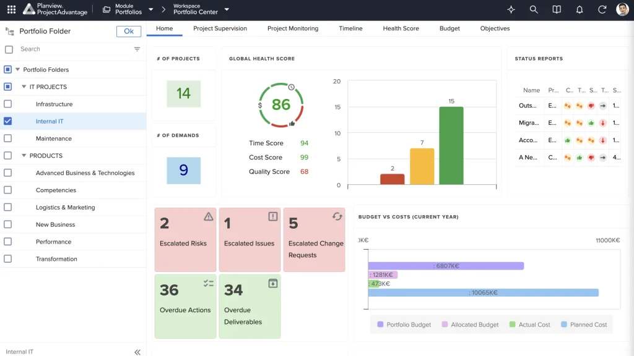Open the Module Portfolios dropdown arrow
This screenshot has width=634, height=356.
coord(151,9)
